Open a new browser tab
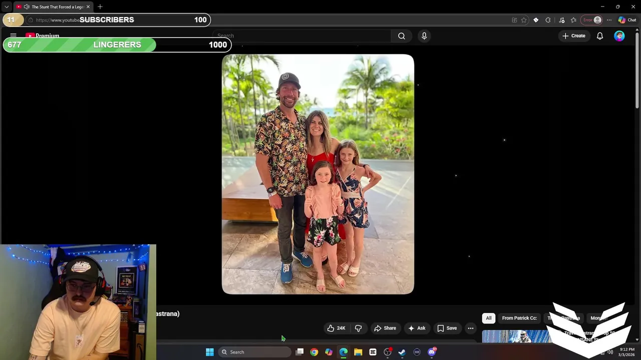The height and width of the screenshot is (360, 641). [100, 7]
